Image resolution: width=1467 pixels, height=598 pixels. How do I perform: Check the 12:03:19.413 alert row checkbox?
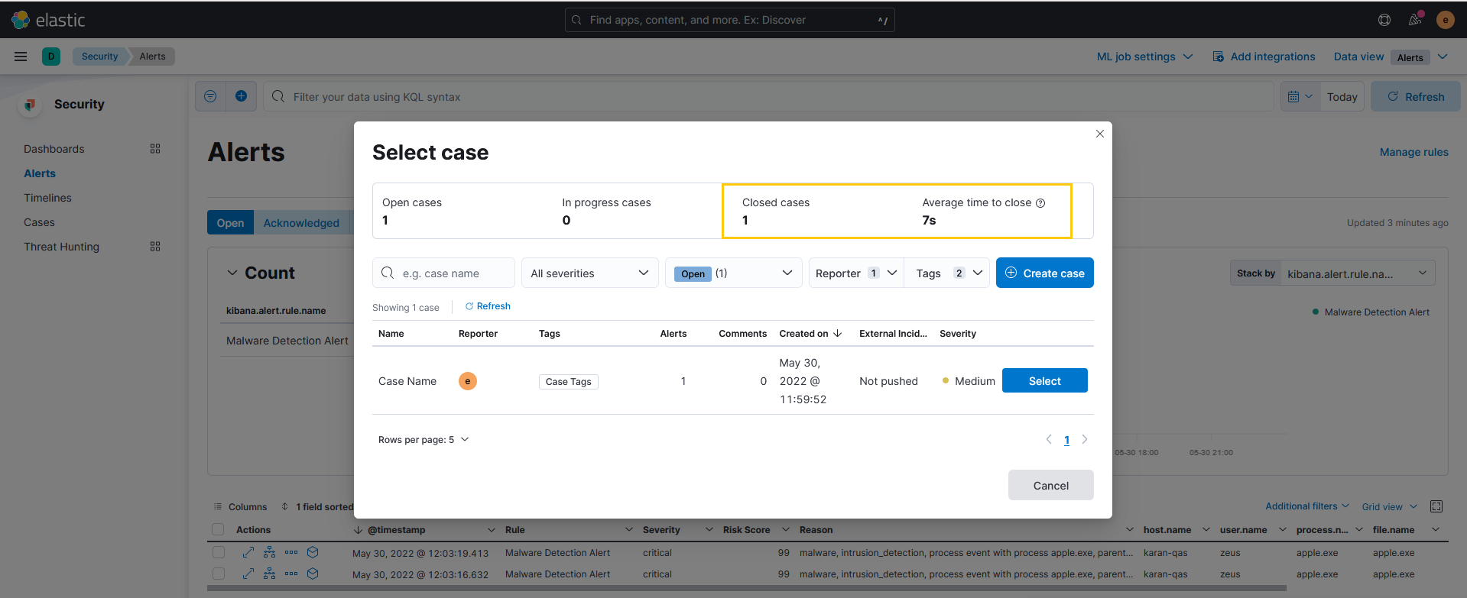[219, 552]
